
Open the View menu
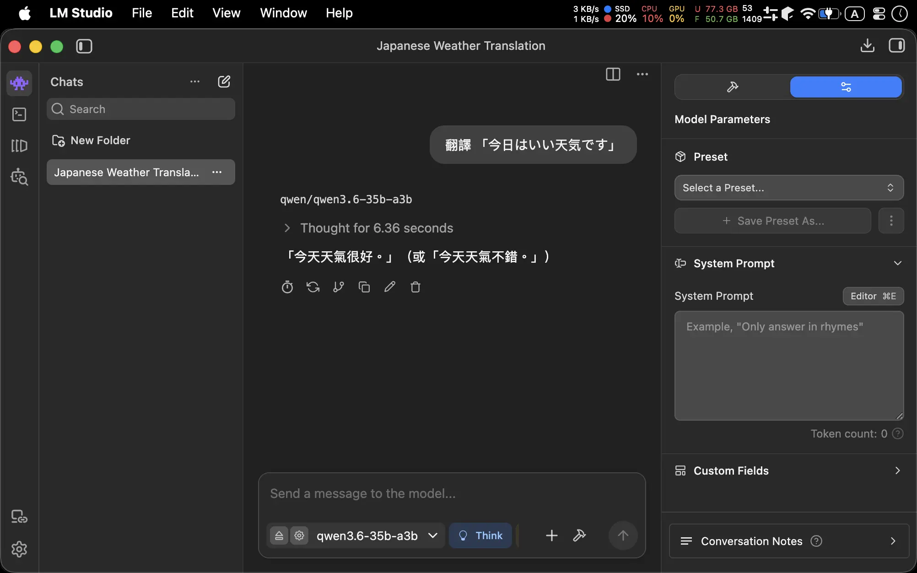(227, 13)
